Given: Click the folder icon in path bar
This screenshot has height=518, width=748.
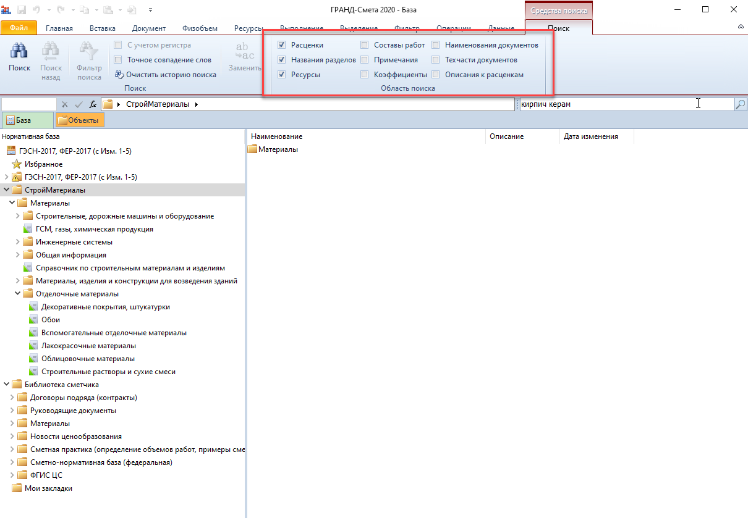Looking at the screenshot, I should 108,104.
